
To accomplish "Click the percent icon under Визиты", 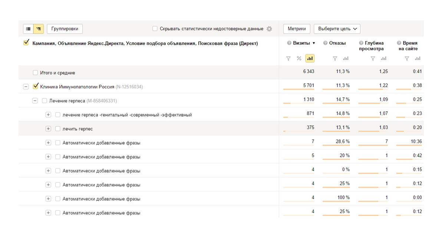I will click(299, 58).
